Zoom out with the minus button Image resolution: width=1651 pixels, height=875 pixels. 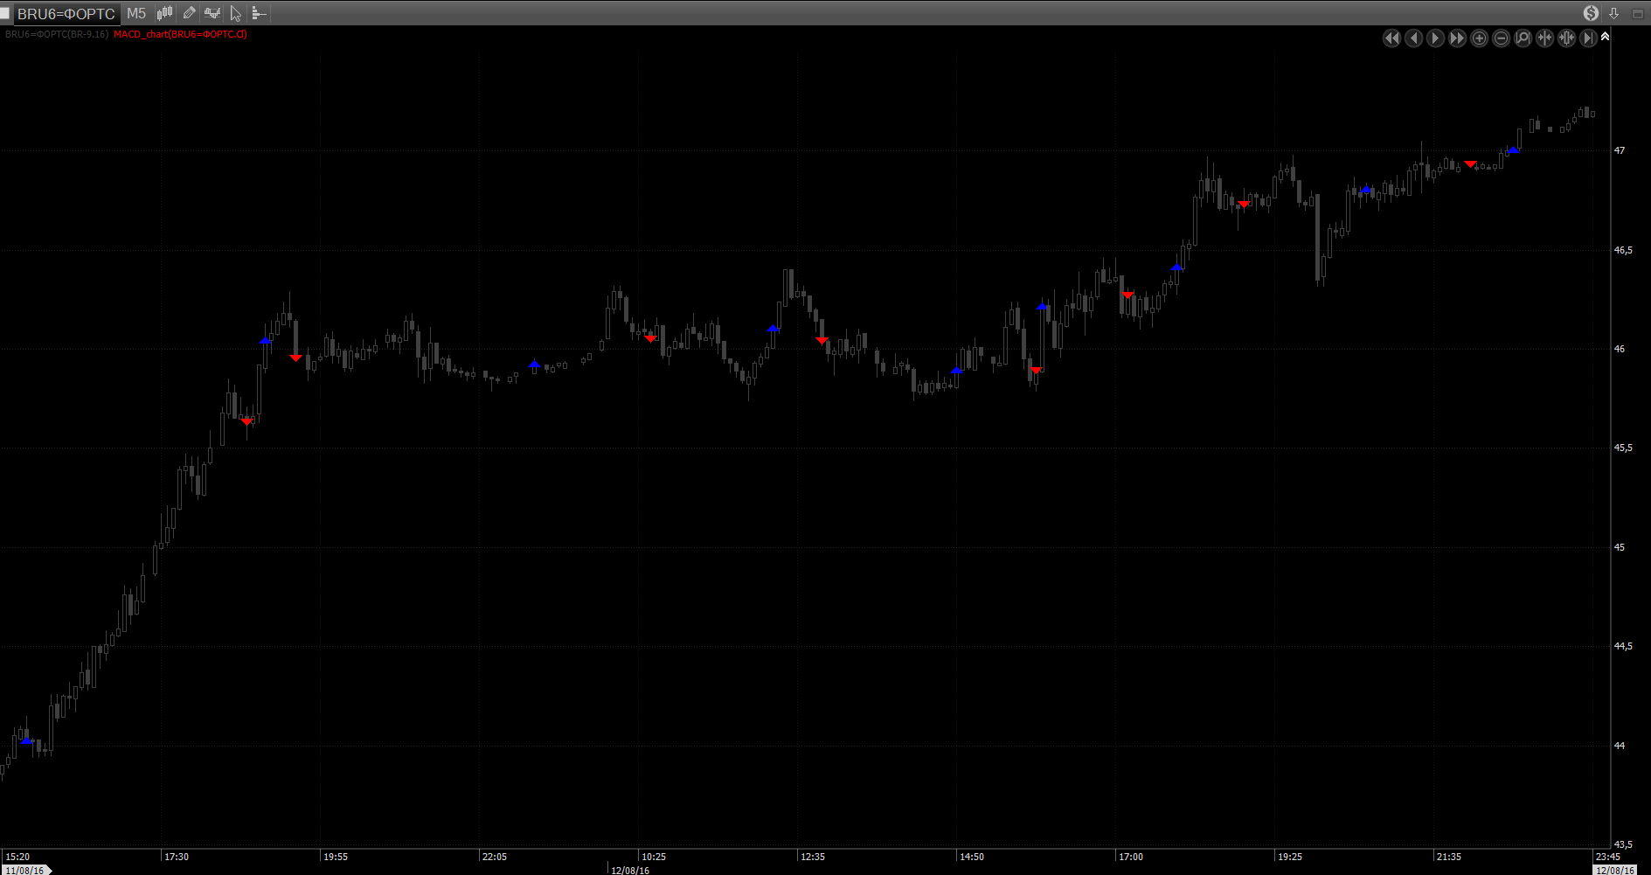(1501, 38)
